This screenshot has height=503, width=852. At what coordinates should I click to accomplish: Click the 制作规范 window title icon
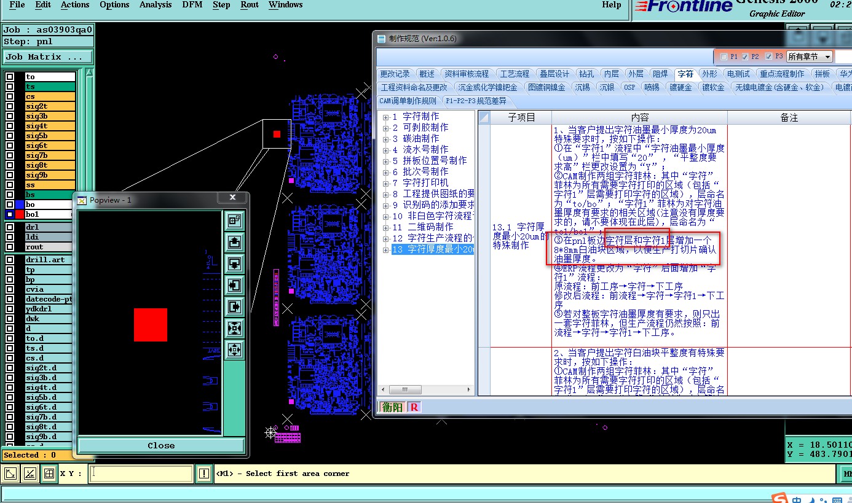pyautogui.click(x=381, y=38)
